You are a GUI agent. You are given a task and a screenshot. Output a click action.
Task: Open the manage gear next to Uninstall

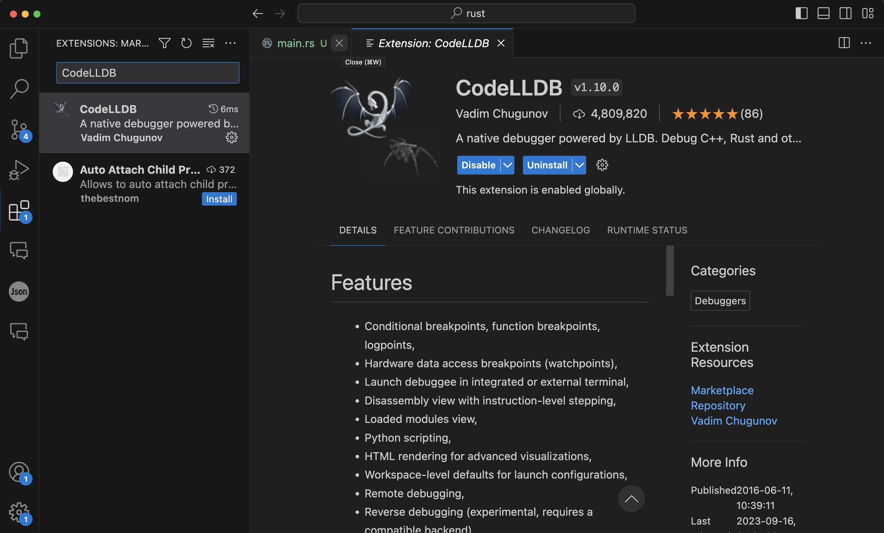pos(602,165)
